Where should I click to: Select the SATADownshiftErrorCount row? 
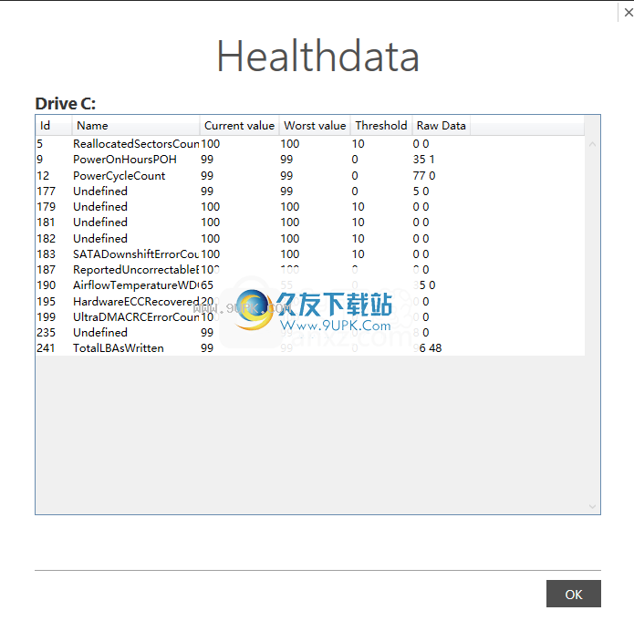[x=310, y=254]
